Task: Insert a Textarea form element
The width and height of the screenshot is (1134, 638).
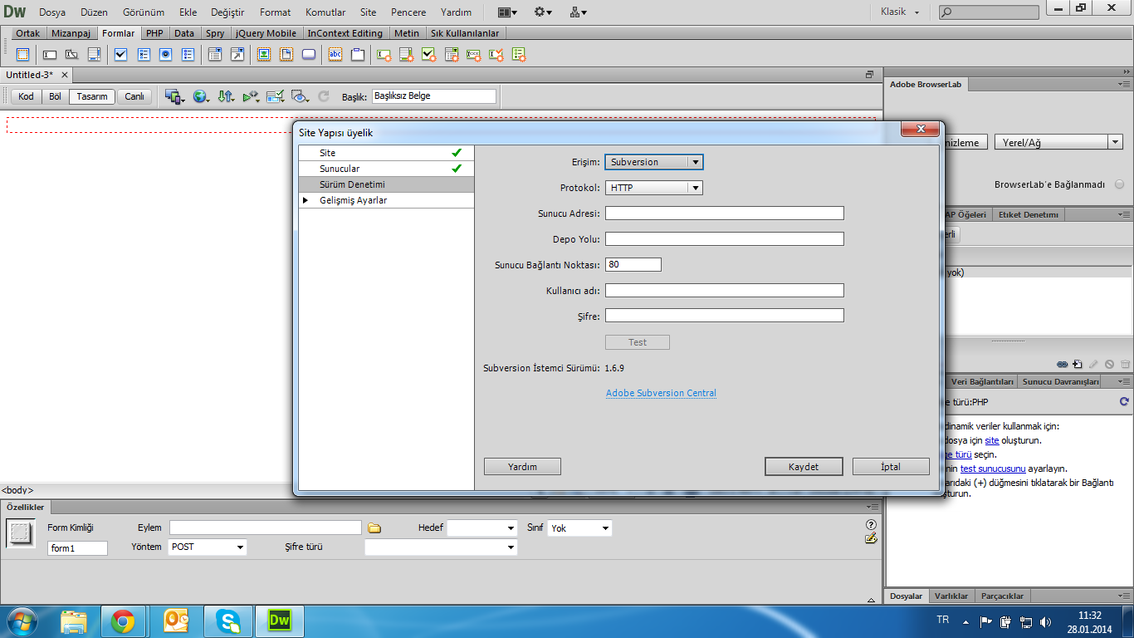Action: point(95,55)
